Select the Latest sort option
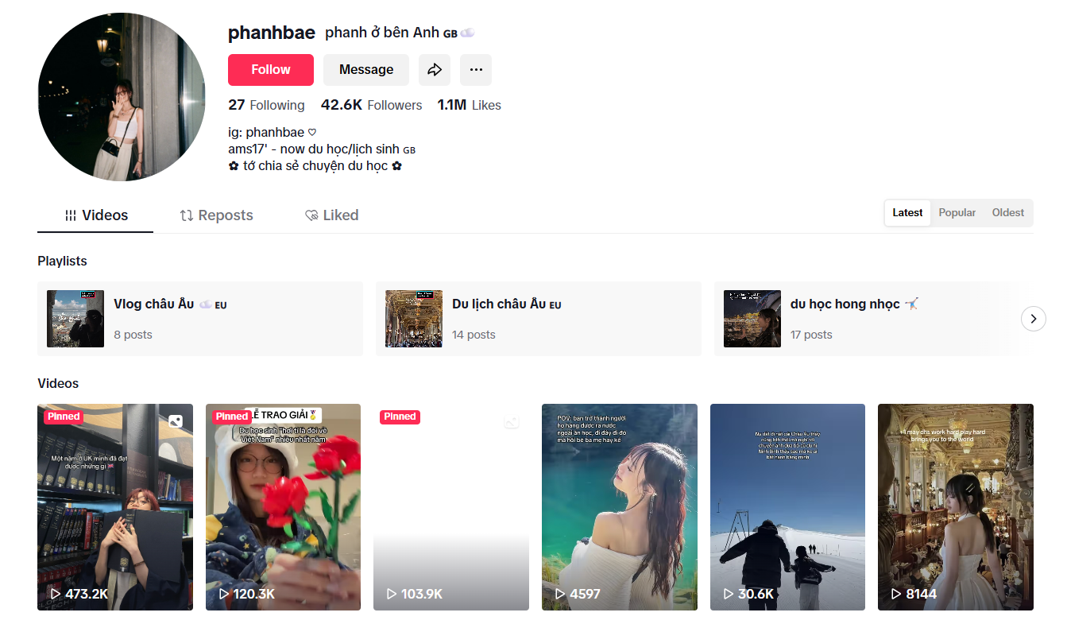This screenshot has width=1067, height=624. tap(907, 213)
